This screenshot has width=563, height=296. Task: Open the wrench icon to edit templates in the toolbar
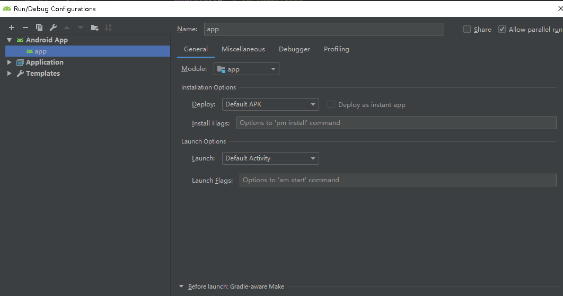pos(53,28)
